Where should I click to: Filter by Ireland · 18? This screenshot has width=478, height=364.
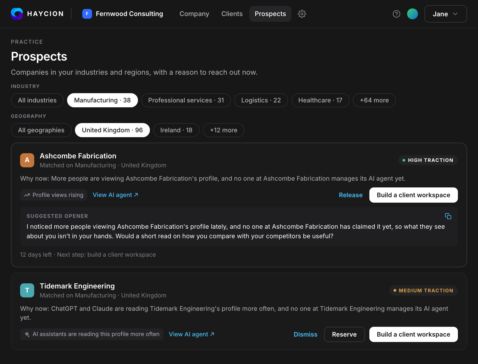[176, 130]
